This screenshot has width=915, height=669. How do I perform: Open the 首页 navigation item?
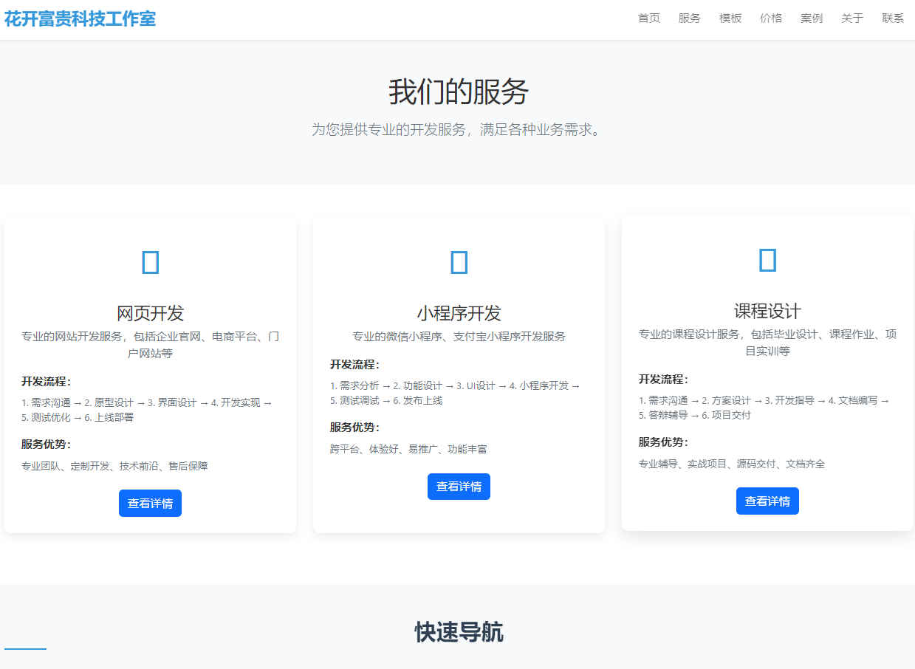point(648,18)
